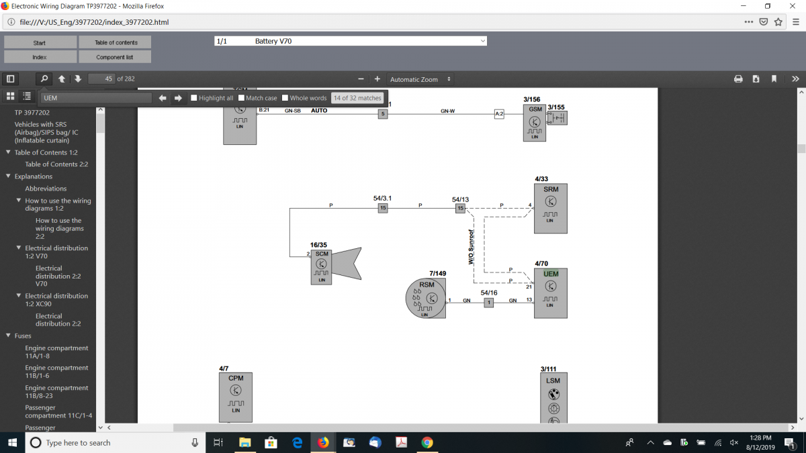The image size is (806, 453).
Task: Download the PDF with the download icon
Action: click(756, 79)
